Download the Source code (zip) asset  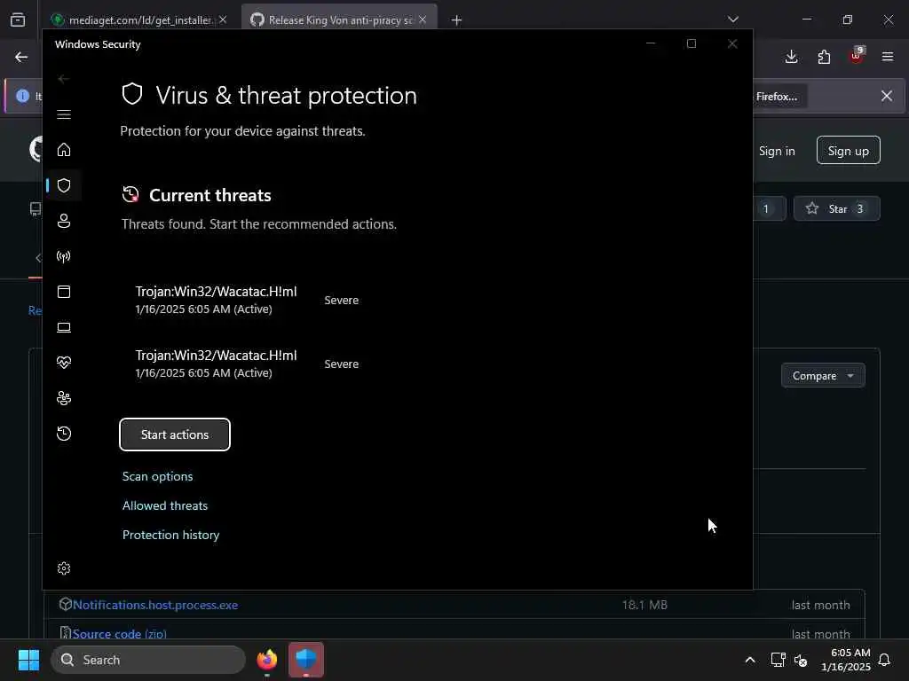[119, 634]
